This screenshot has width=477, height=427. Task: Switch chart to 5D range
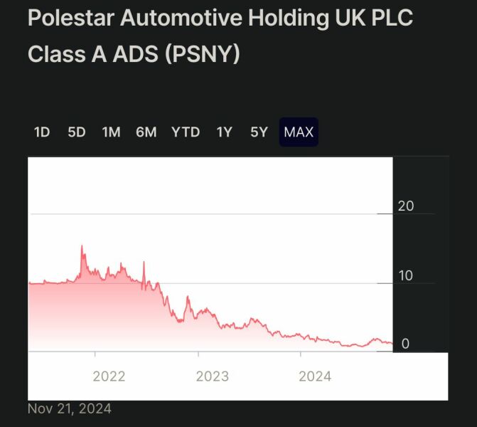pos(77,132)
